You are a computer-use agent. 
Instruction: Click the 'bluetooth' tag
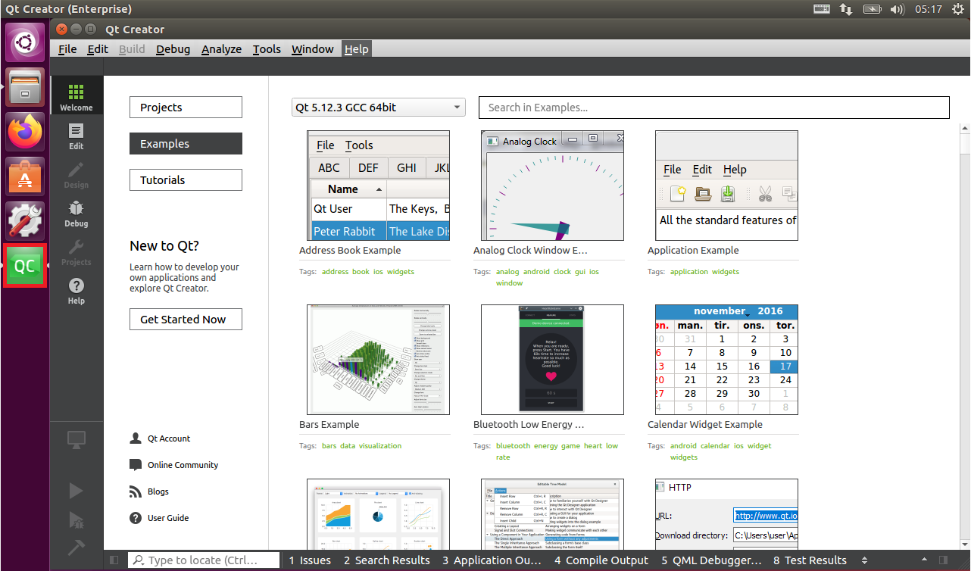pos(514,446)
